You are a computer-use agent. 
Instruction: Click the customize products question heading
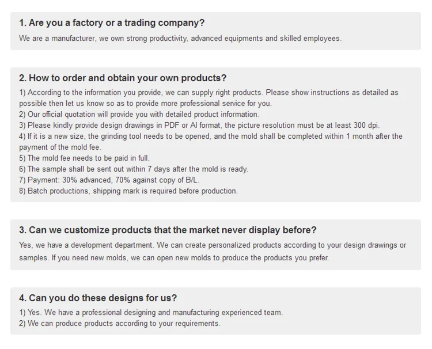point(168,230)
